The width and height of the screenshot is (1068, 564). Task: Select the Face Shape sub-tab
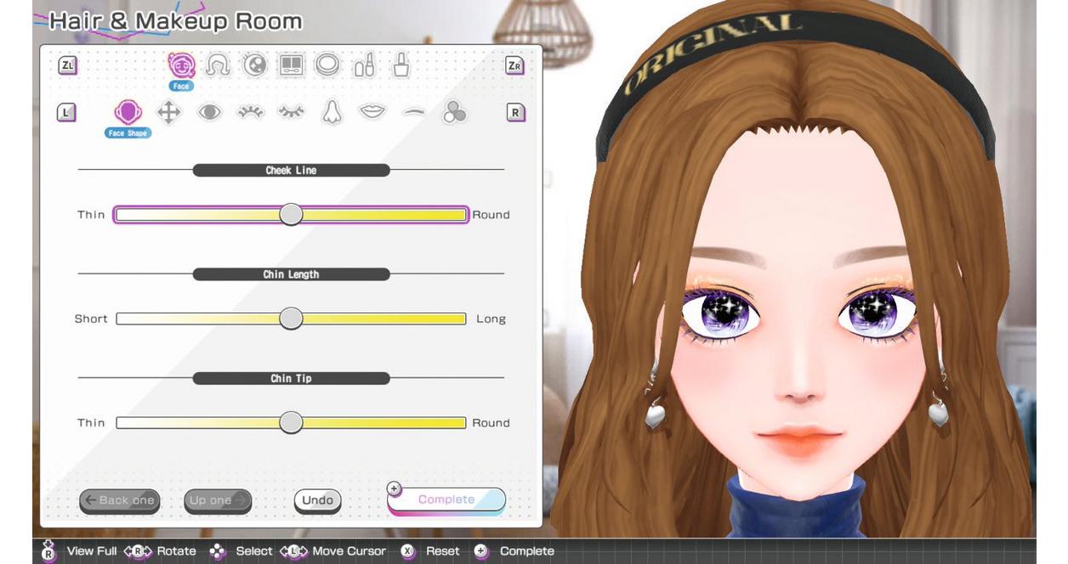pyautogui.click(x=128, y=112)
